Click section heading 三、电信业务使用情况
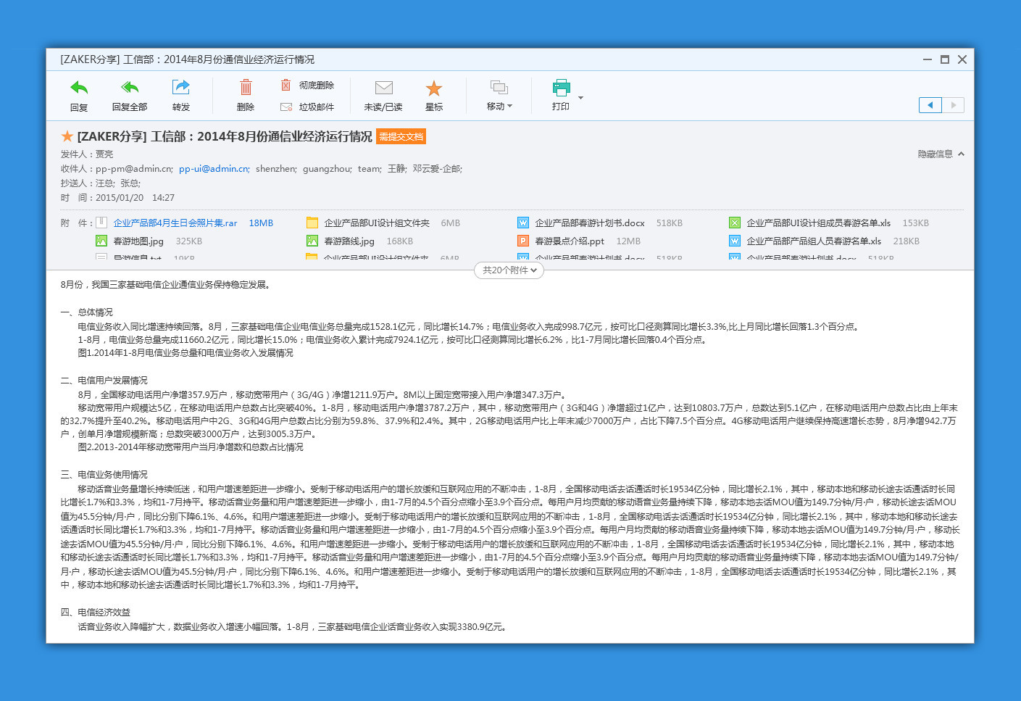The width and height of the screenshot is (1021, 701). [x=104, y=475]
